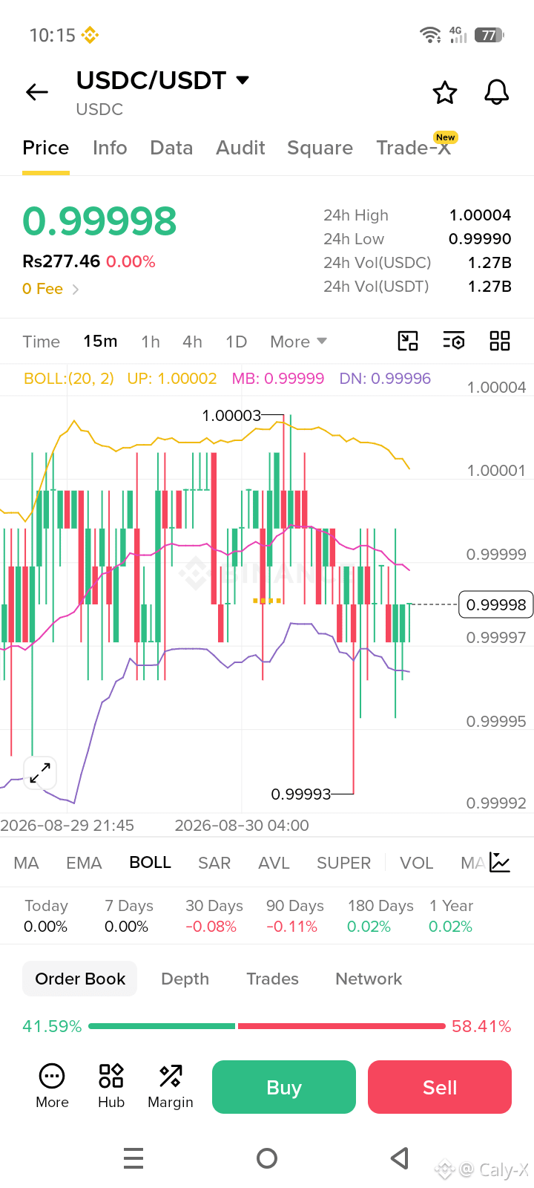
Task: Open the Order Book tab
Action: click(80, 979)
